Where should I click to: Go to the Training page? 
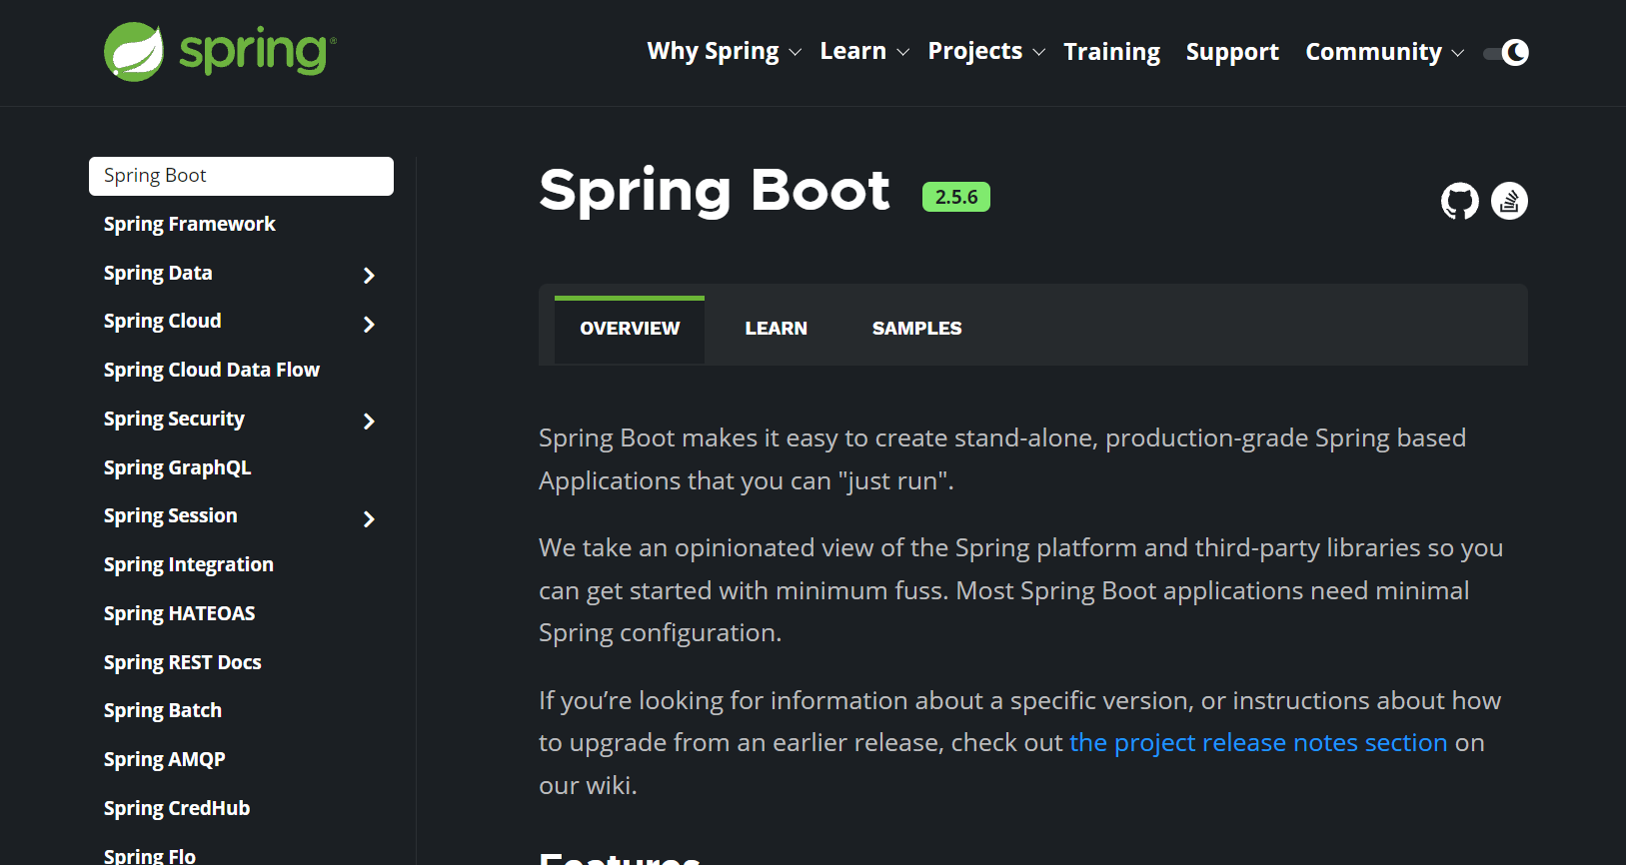pyautogui.click(x=1111, y=52)
